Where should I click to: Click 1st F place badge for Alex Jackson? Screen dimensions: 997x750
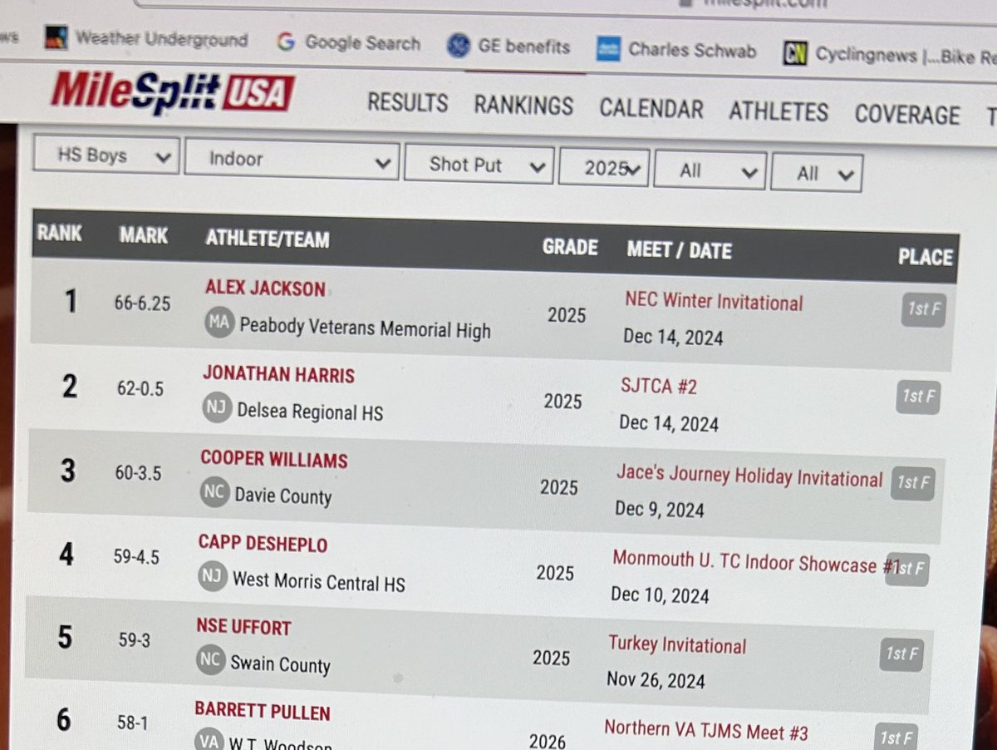coord(924,310)
